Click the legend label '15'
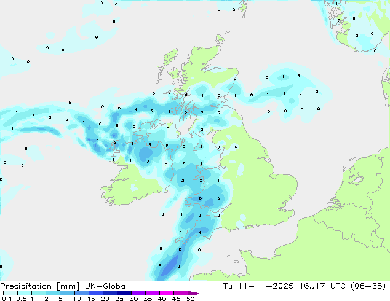390x301 pixels. click(91, 299)
